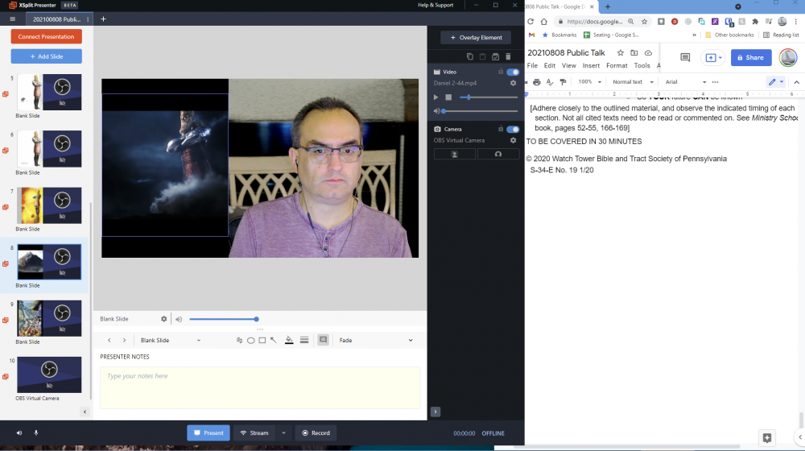This screenshot has width=805, height=451.
Task: Select the rectangle drawing tool
Action: point(262,340)
